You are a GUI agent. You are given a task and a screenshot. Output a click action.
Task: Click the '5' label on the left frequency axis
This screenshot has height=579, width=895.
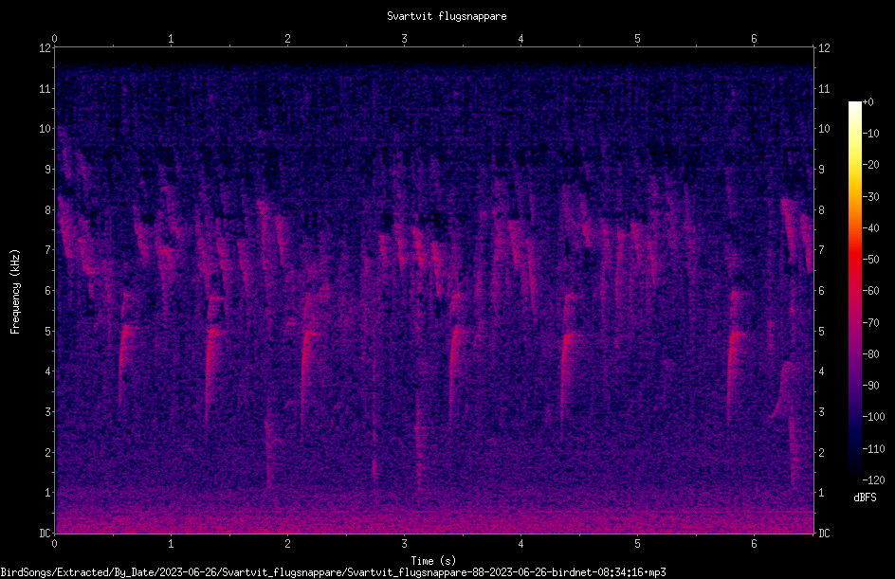[47, 332]
